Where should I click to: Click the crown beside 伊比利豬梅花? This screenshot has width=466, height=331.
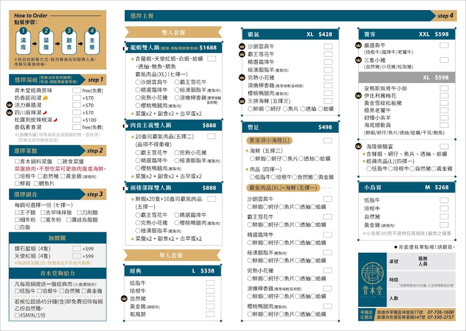pyautogui.click(x=358, y=96)
